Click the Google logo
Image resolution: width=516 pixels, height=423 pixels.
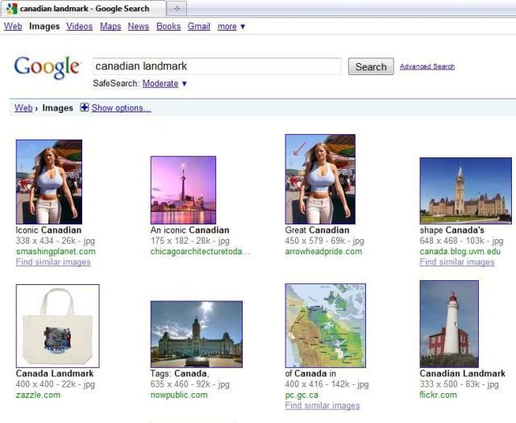tap(47, 68)
